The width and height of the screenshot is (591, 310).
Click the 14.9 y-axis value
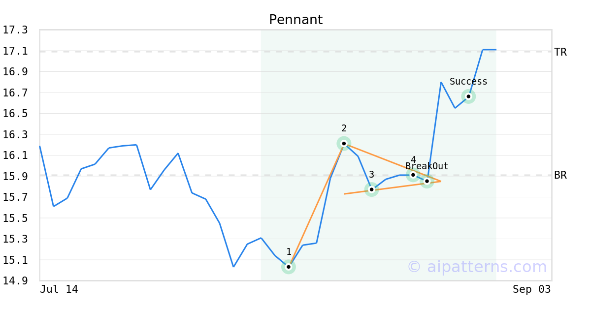pos(15,281)
